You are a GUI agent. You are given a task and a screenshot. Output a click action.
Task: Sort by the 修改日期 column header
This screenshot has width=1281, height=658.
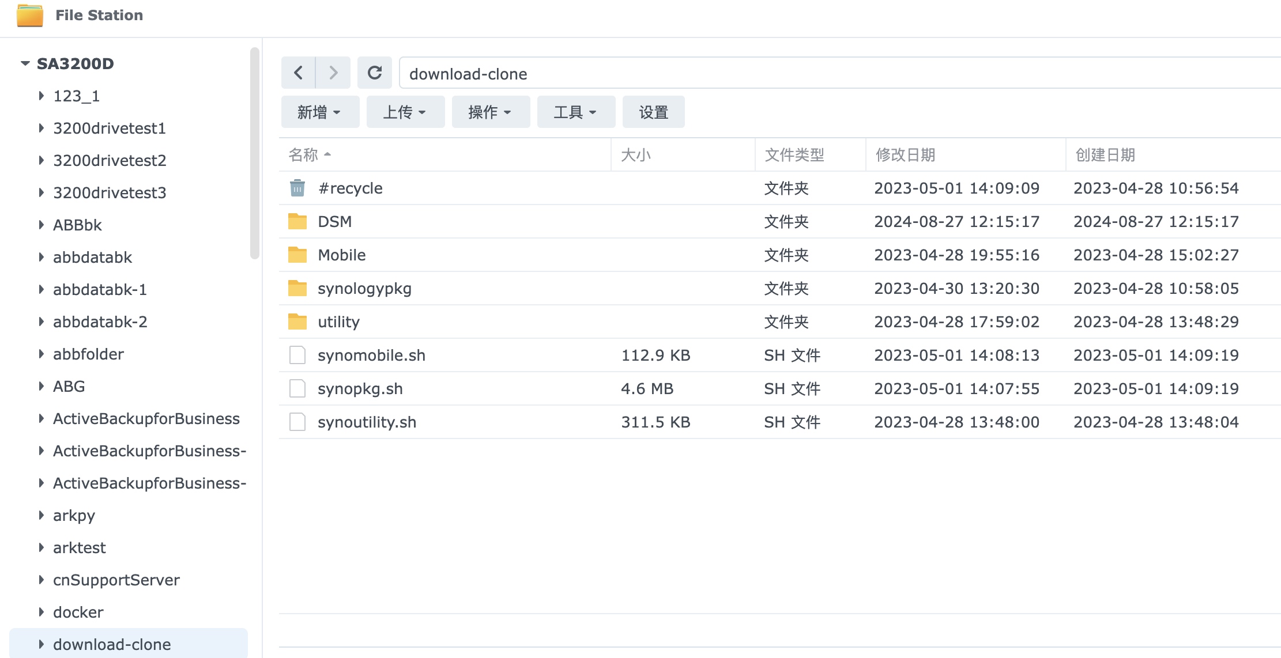pyautogui.click(x=905, y=154)
